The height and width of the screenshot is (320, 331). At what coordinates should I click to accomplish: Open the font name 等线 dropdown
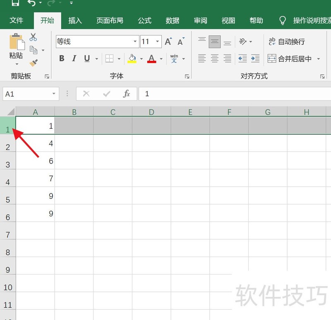(x=135, y=41)
